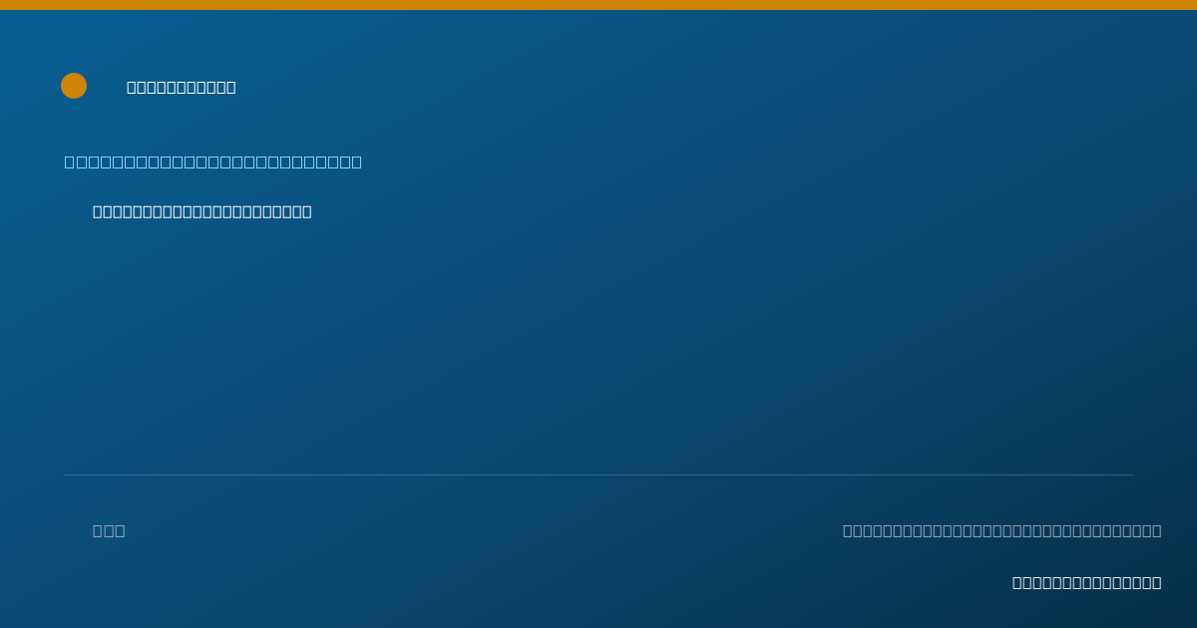Click the end of the long gray footer line

(x=1156, y=530)
